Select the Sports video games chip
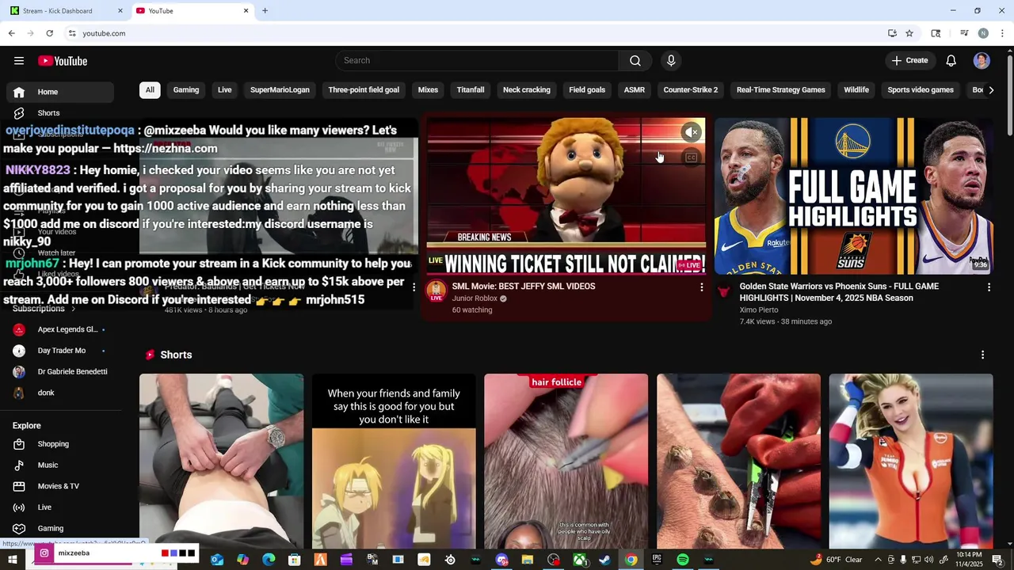Image resolution: width=1014 pixels, height=570 pixels. [x=921, y=90]
